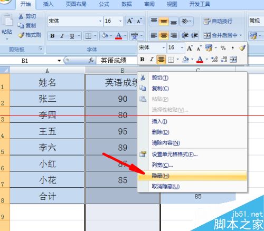Choose 插入(I) from context menu
The width and height of the screenshot is (264, 231).
coord(192,121)
